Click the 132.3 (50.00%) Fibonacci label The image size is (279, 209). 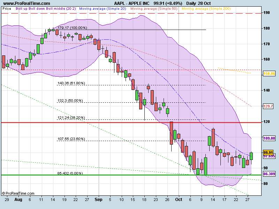70,101
